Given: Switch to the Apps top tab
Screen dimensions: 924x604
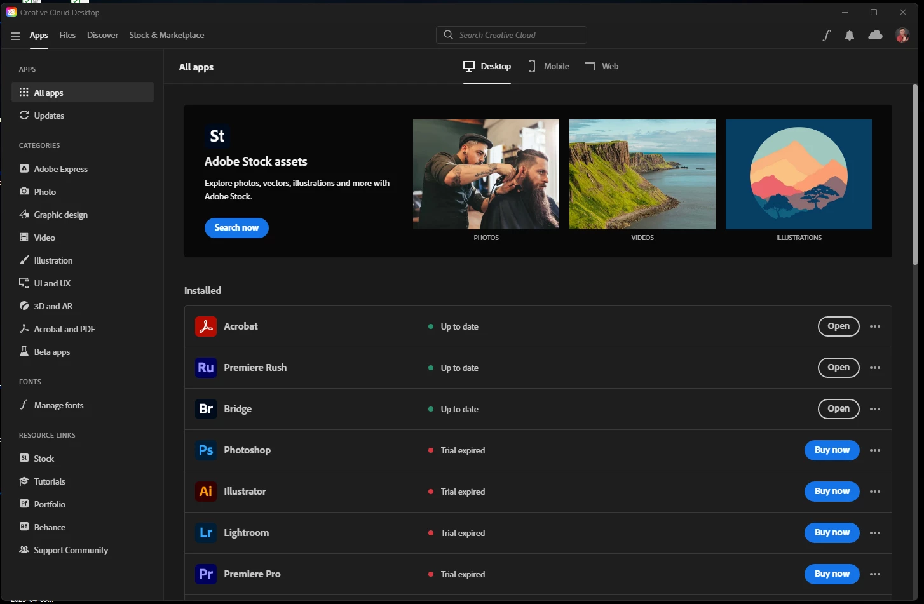Looking at the screenshot, I should click(x=39, y=36).
